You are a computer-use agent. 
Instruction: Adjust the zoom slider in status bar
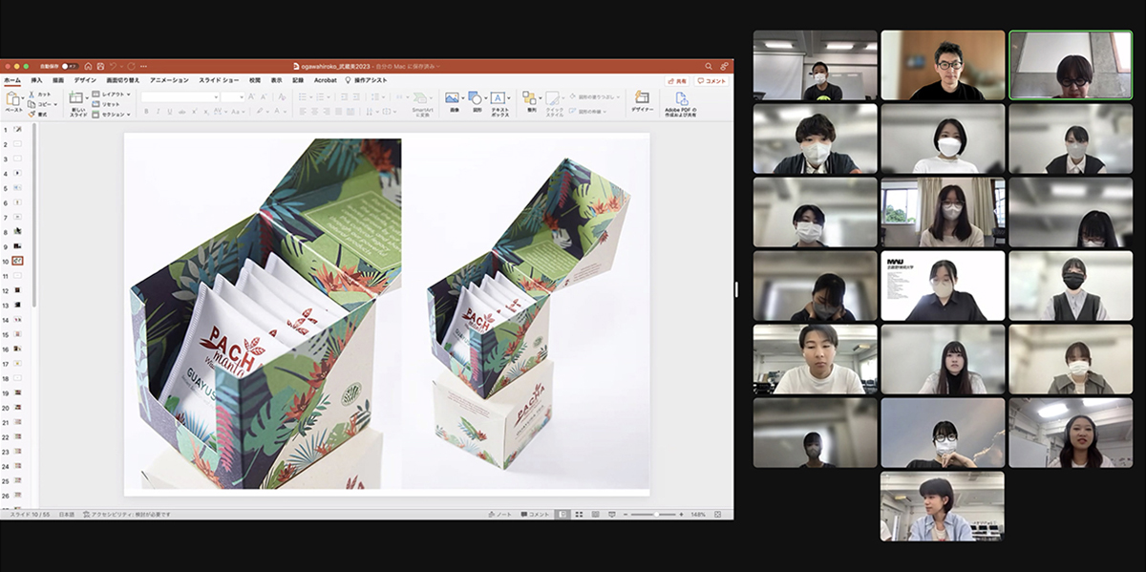click(x=655, y=515)
